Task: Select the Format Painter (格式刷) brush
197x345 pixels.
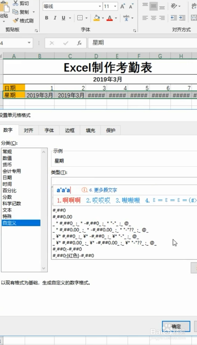Action: click(x=15, y=20)
